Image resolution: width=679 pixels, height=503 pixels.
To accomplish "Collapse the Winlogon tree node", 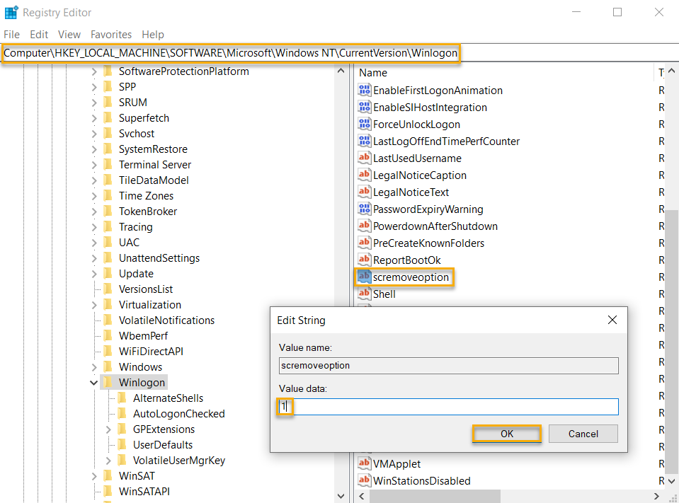I will [x=93, y=382].
